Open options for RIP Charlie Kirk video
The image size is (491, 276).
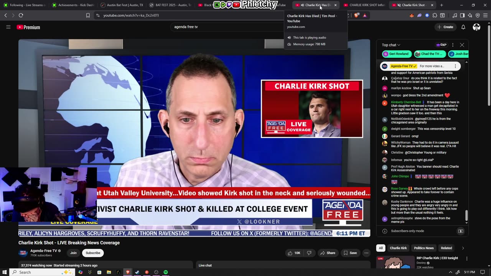click(x=467, y=259)
